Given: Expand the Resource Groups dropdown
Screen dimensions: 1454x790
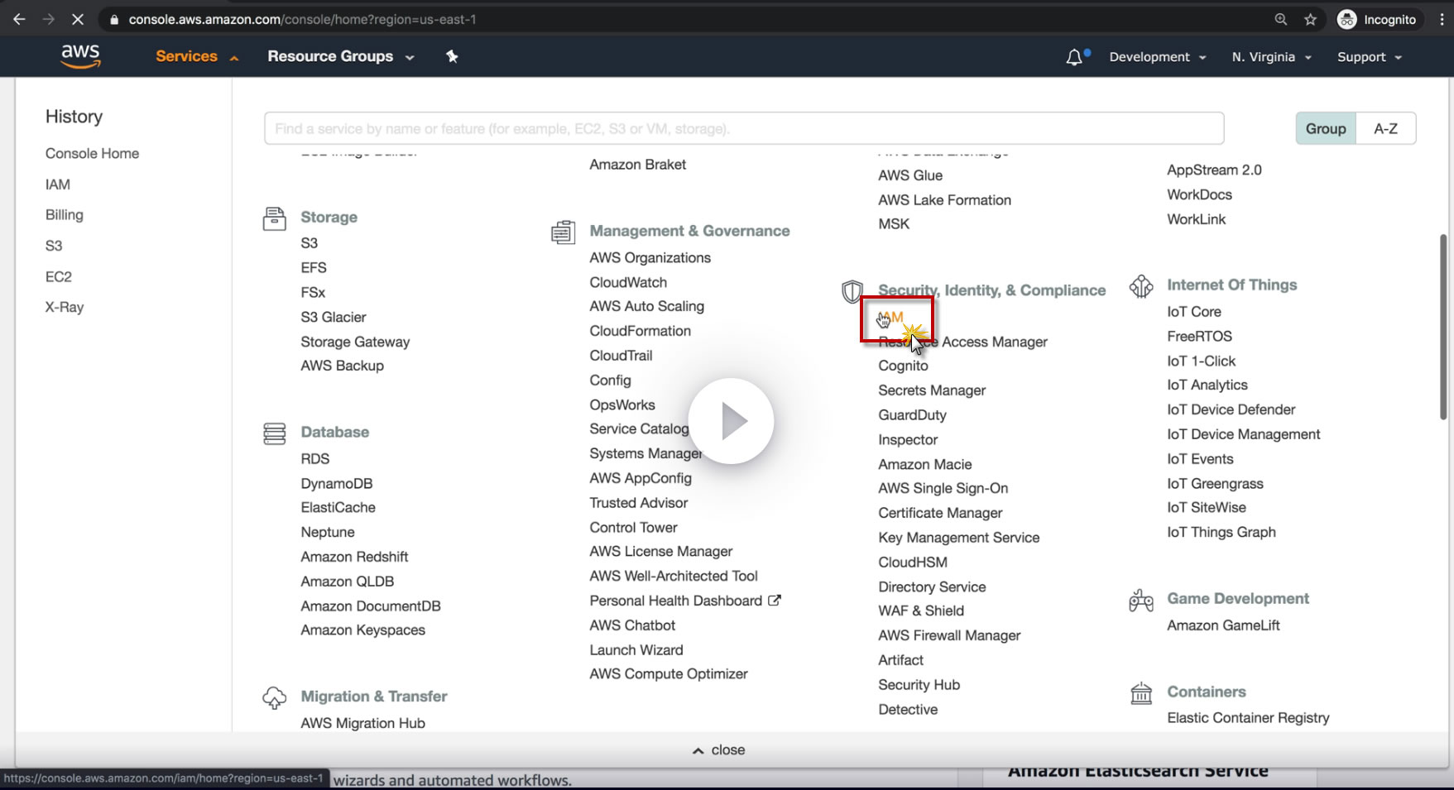Looking at the screenshot, I should (341, 56).
